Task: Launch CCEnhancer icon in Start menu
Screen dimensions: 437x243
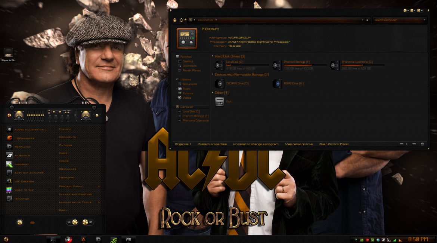Action: point(9,138)
